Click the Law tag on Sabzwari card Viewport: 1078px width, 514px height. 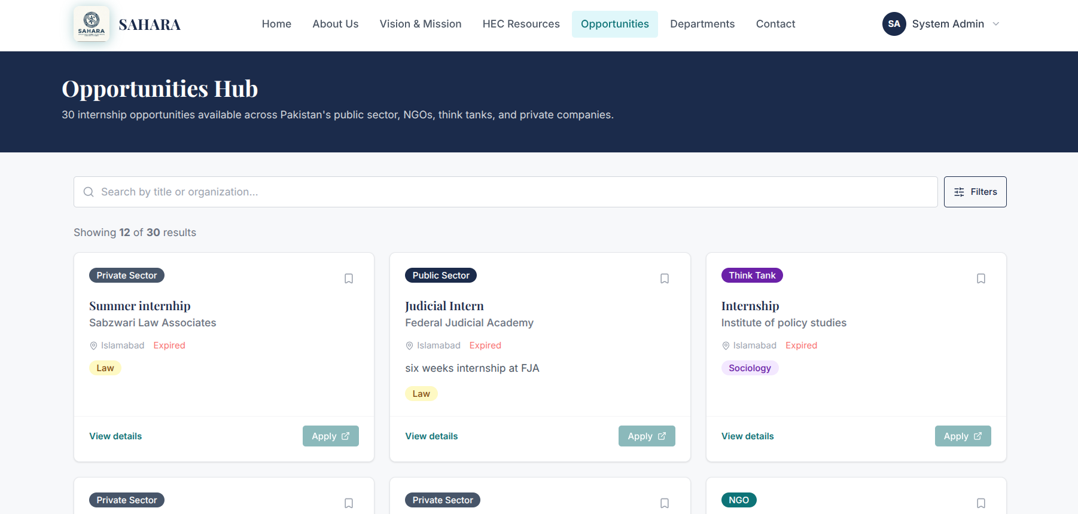click(105, 368)
